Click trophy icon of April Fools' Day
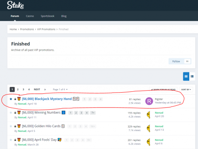This screenshot has height=149, width=198. (x=19, y=140)
